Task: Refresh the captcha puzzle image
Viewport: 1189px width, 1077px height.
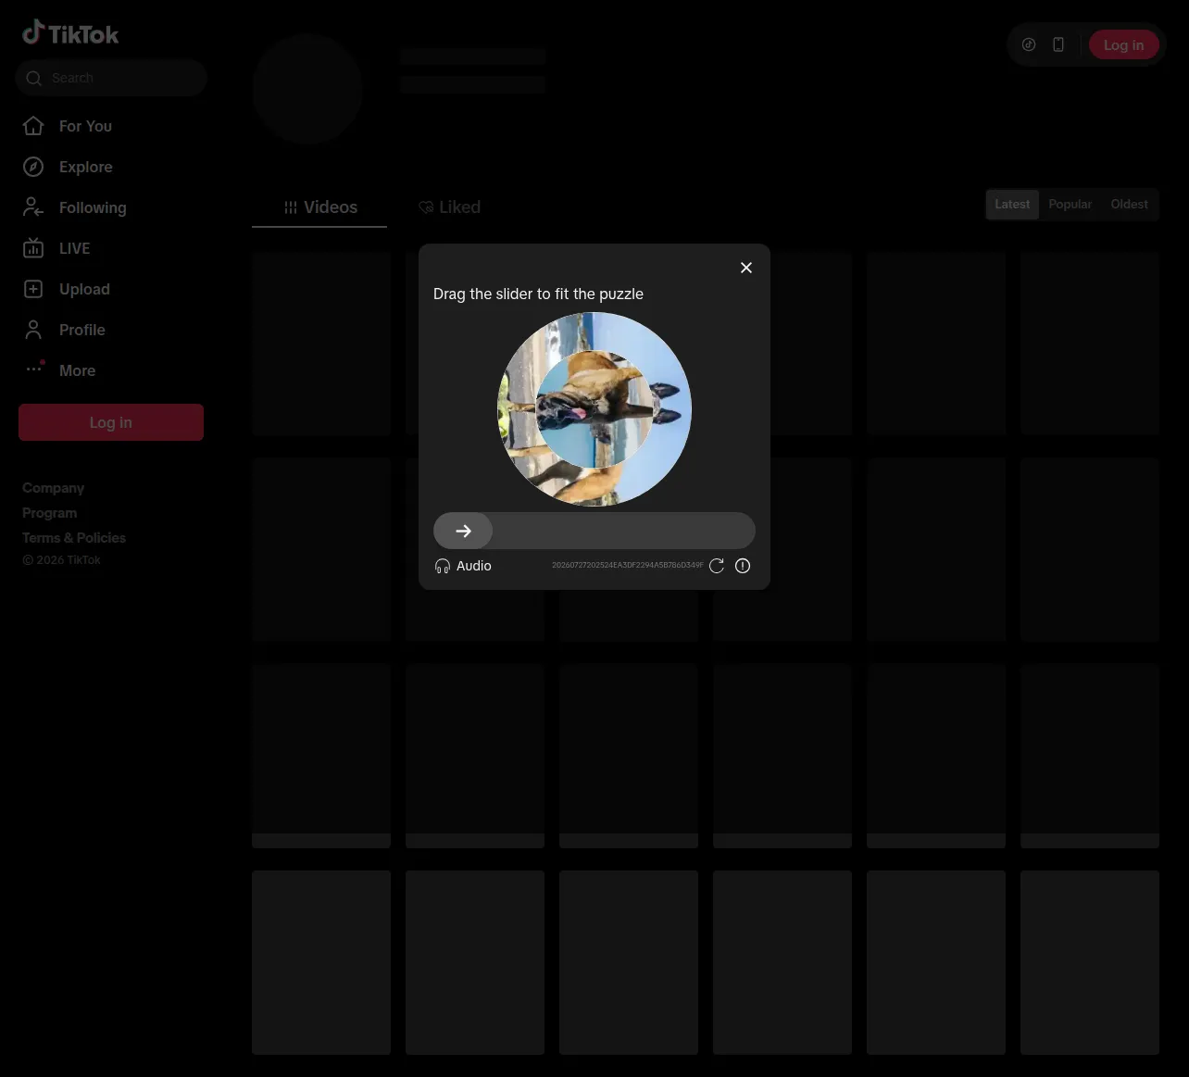Action: pyautogui.click(x=717, y=566)
